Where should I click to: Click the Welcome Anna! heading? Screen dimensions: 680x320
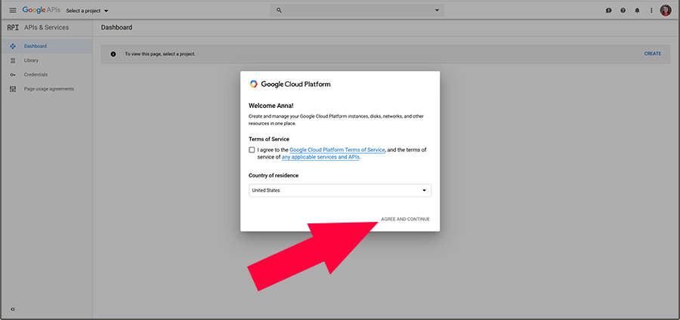(271, 106)
